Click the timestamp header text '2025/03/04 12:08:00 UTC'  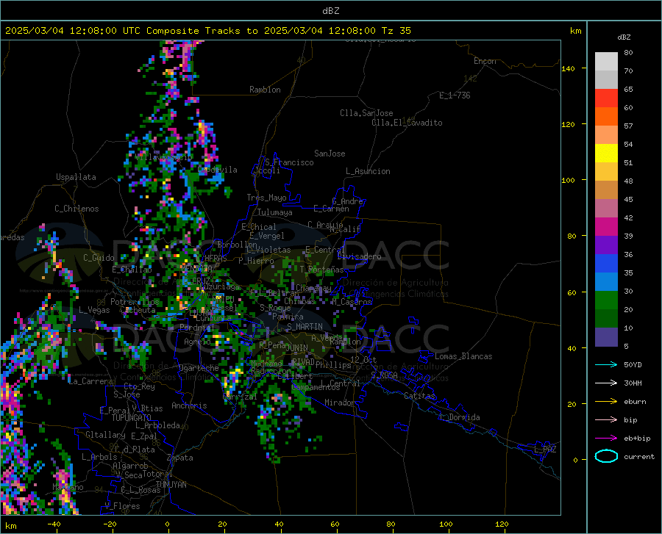tap(73, 31)
